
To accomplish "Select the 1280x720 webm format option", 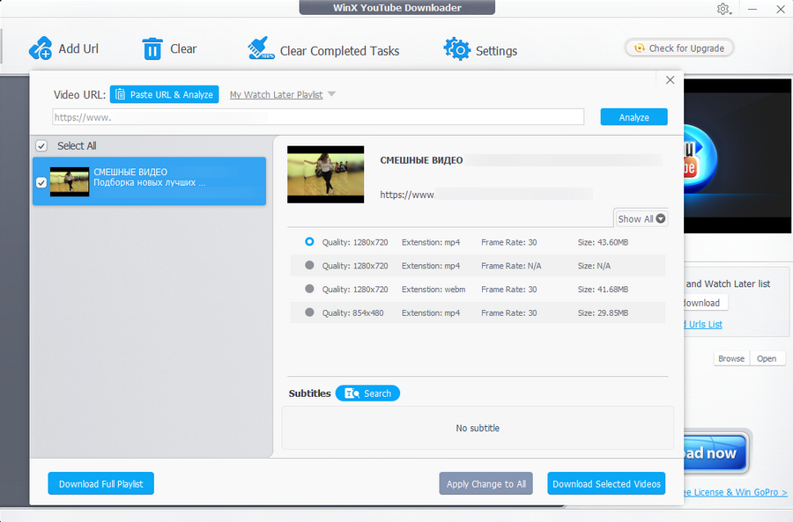I will tap(309, 289).
